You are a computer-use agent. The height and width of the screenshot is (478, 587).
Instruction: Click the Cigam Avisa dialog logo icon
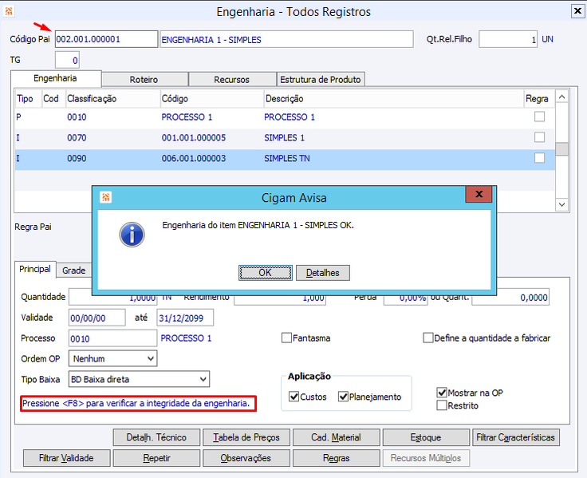click(x=105, y=197)
